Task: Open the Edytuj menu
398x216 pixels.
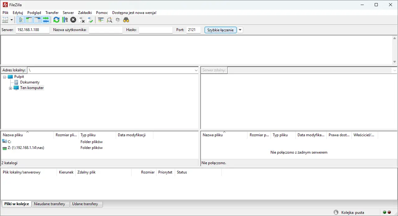Action: point(18,13)
